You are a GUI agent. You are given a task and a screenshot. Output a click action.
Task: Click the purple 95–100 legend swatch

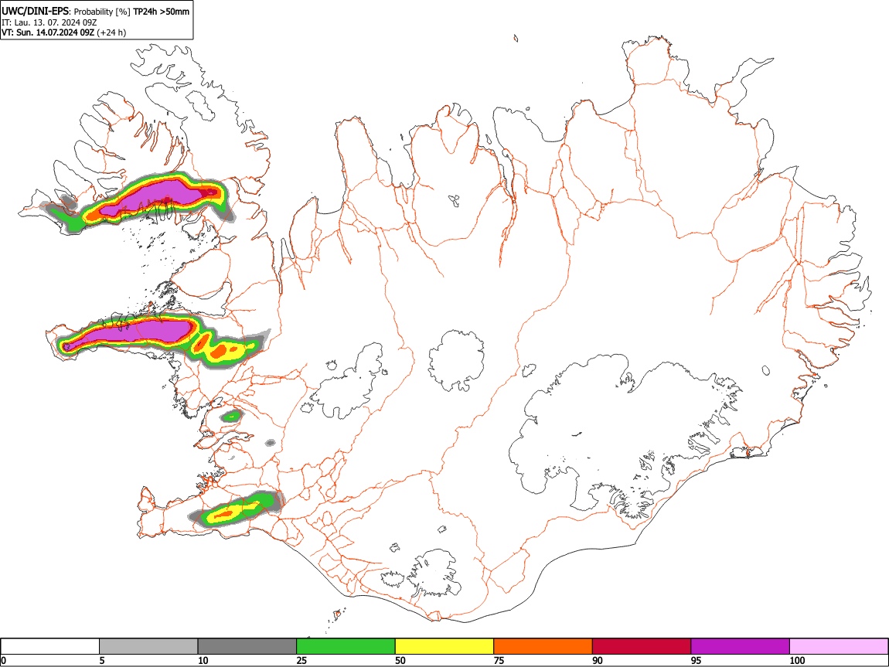click(741, 647)
